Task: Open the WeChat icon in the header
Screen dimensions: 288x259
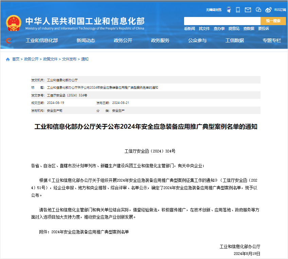Action: [259, 10]
